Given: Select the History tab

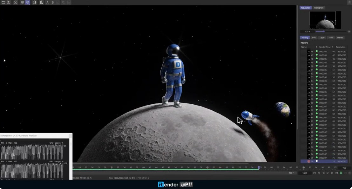Looking at the screenshot, I should [305, 38].
